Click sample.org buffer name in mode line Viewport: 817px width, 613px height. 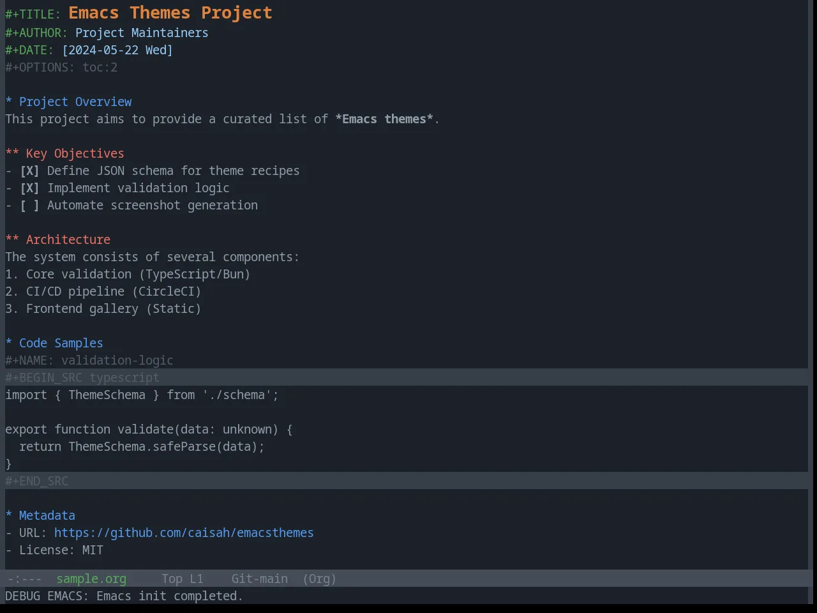pos(91,579)
